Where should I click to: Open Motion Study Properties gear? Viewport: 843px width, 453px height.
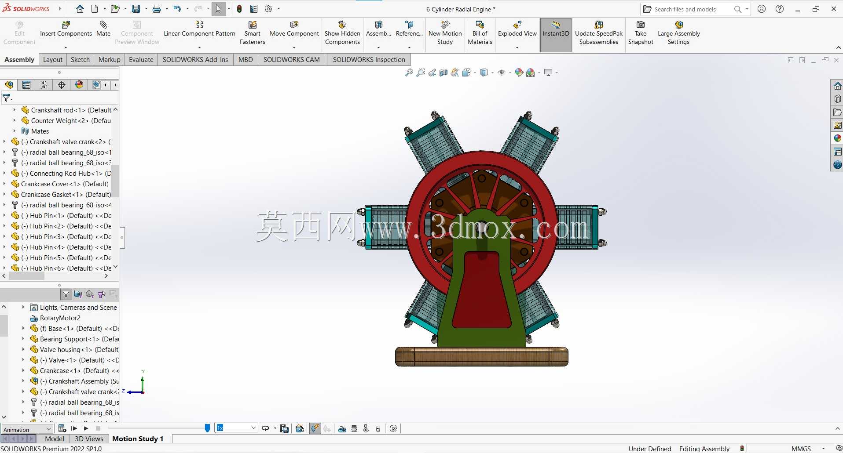coord(393,428)
